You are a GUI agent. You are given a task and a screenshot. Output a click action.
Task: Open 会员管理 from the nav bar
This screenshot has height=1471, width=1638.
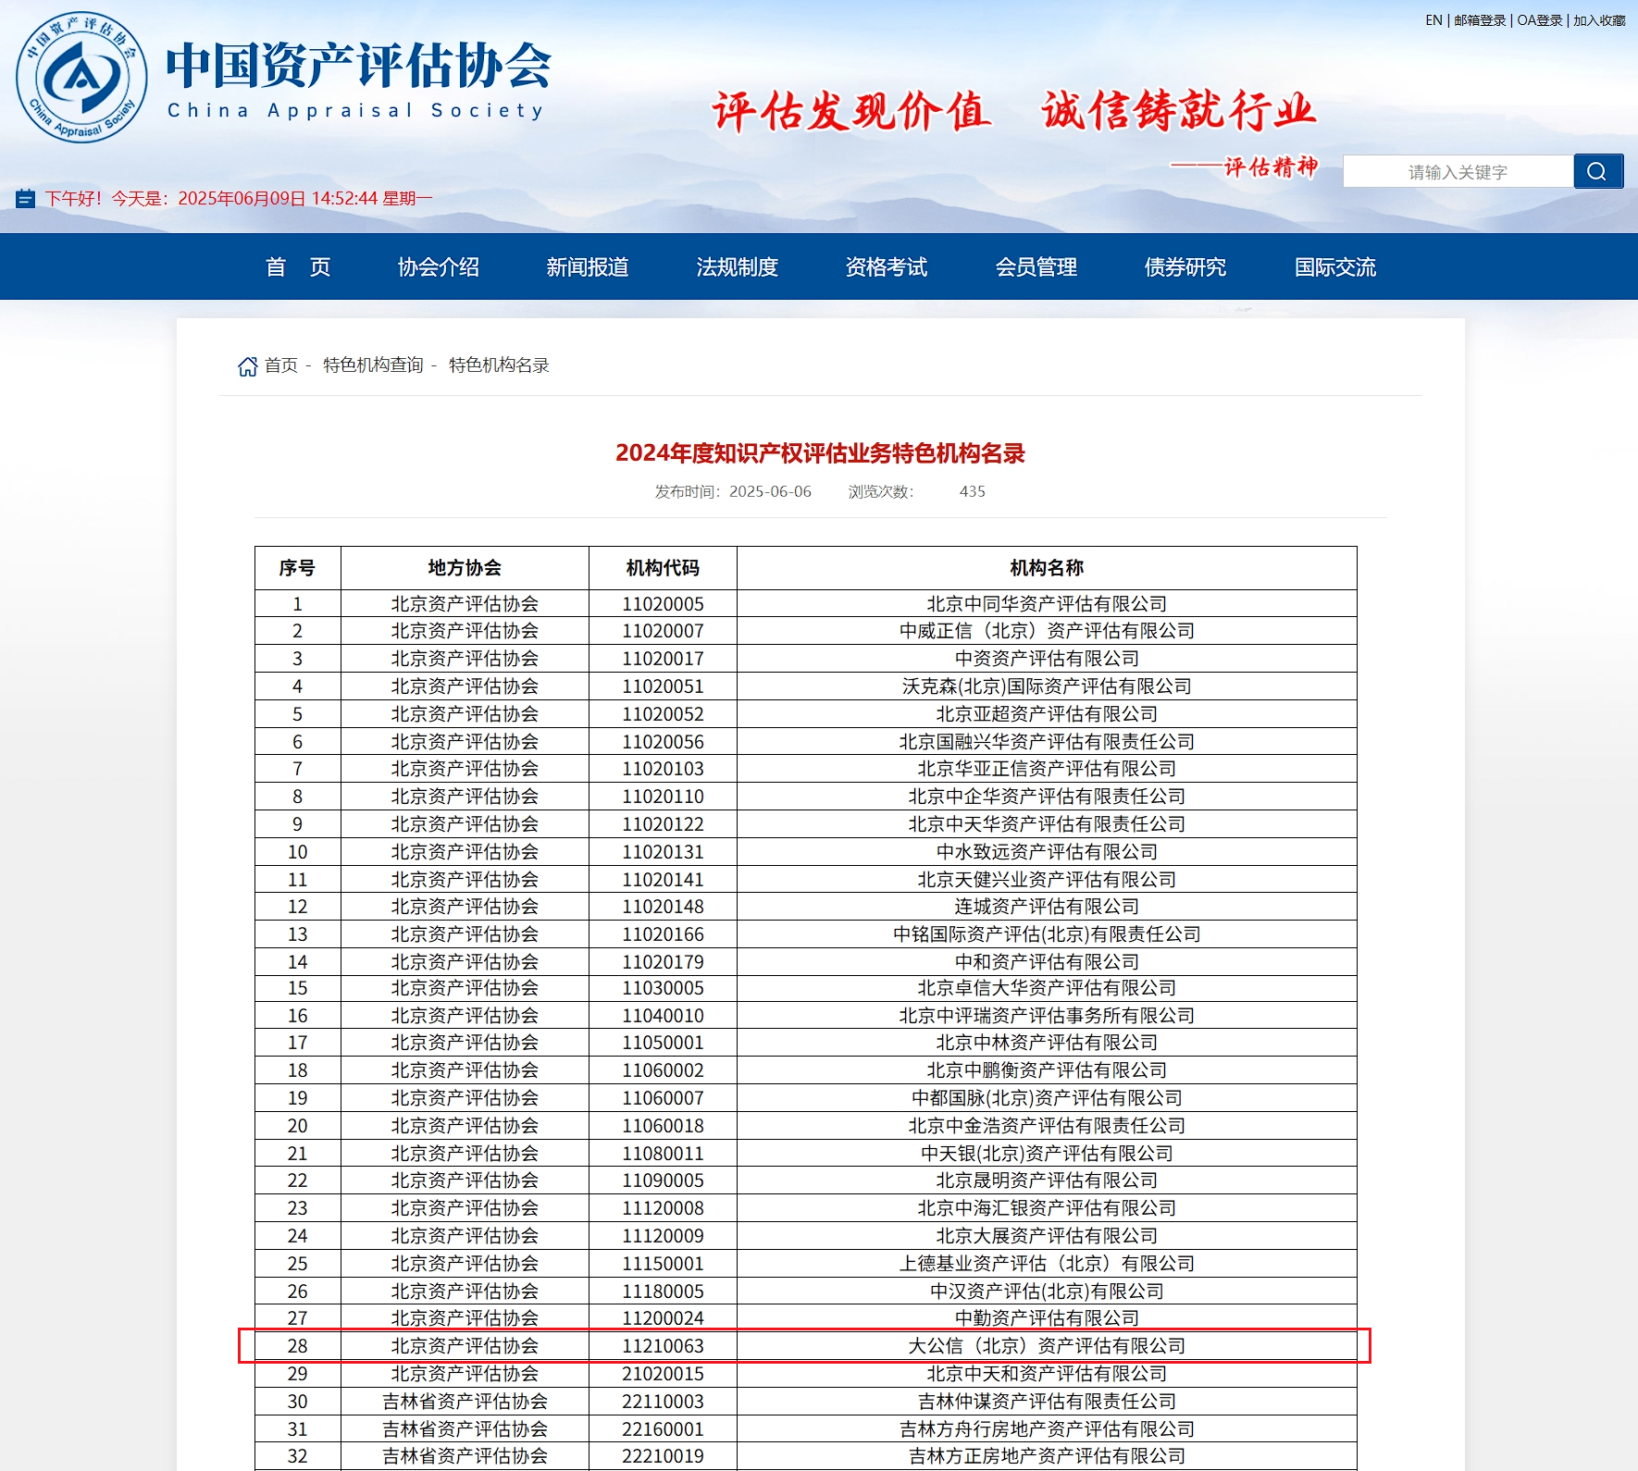click(1036, 267)
